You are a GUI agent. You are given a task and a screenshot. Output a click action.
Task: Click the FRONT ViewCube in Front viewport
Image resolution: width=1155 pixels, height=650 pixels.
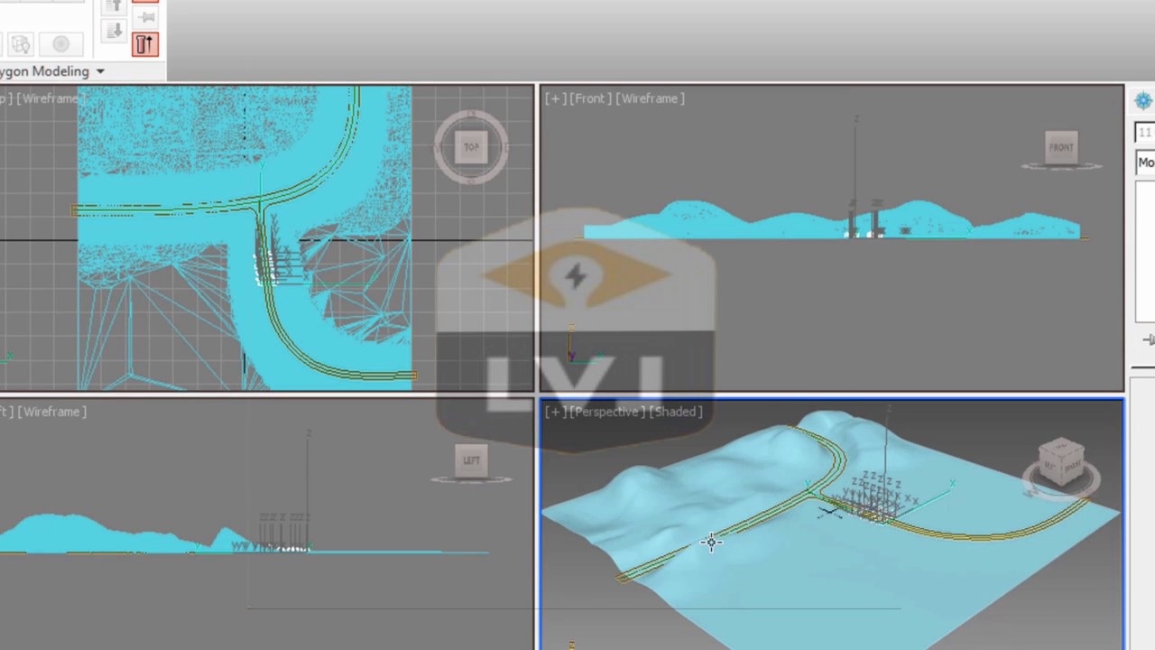1061,147
